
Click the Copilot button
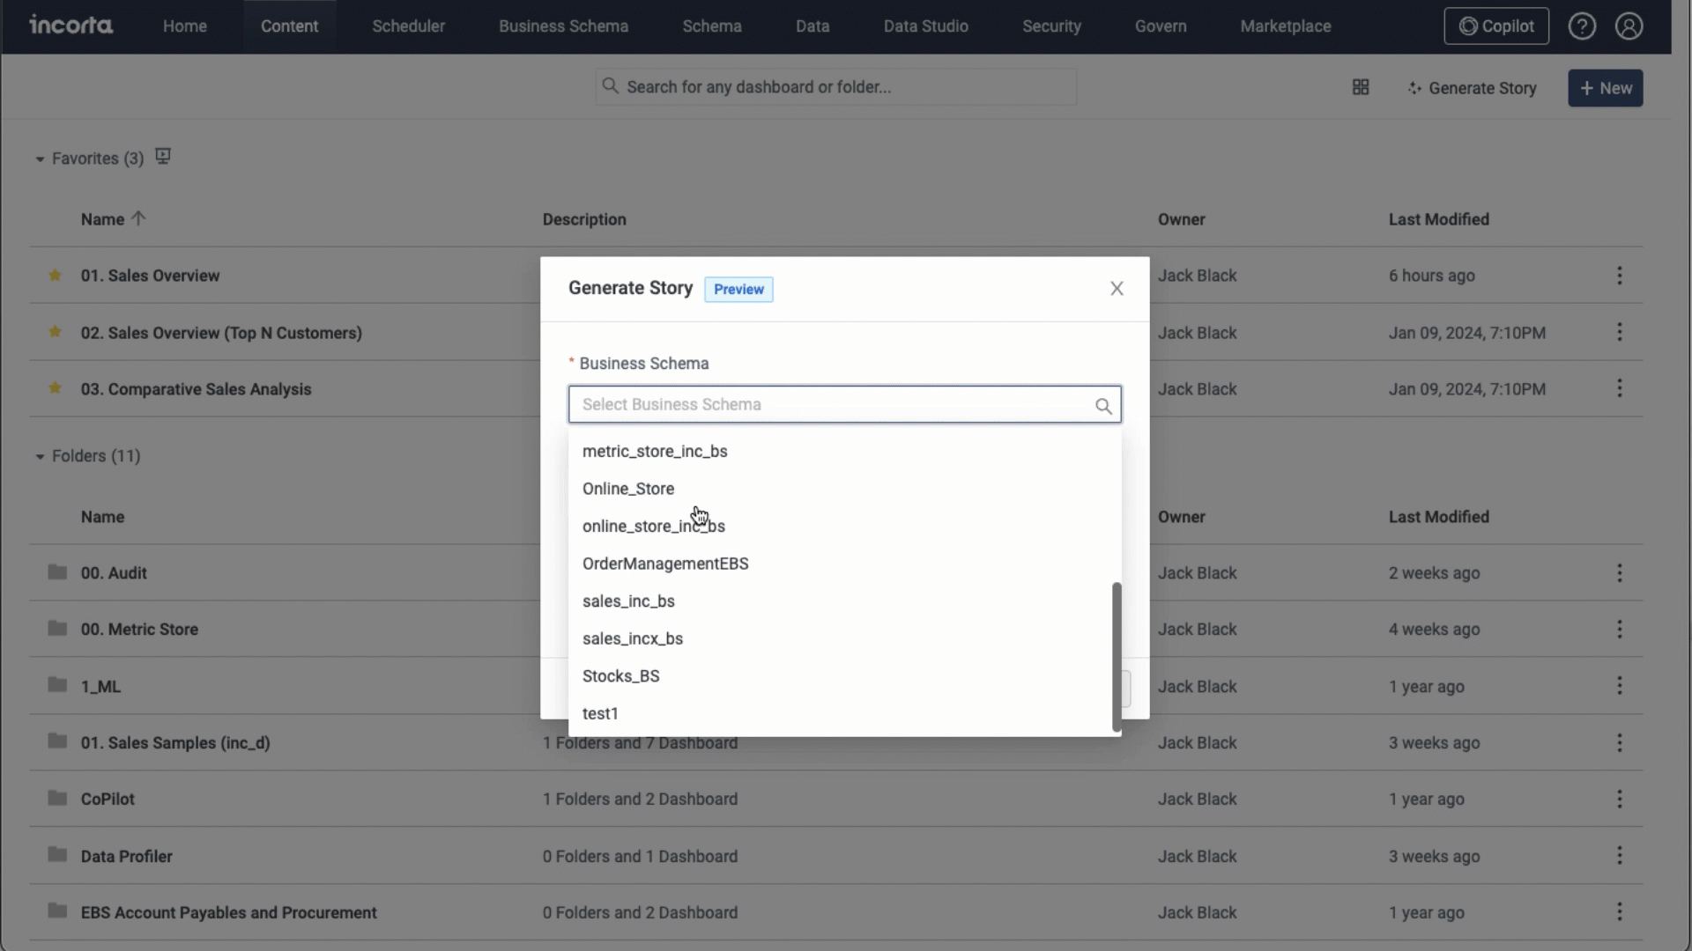point(1495,26)
